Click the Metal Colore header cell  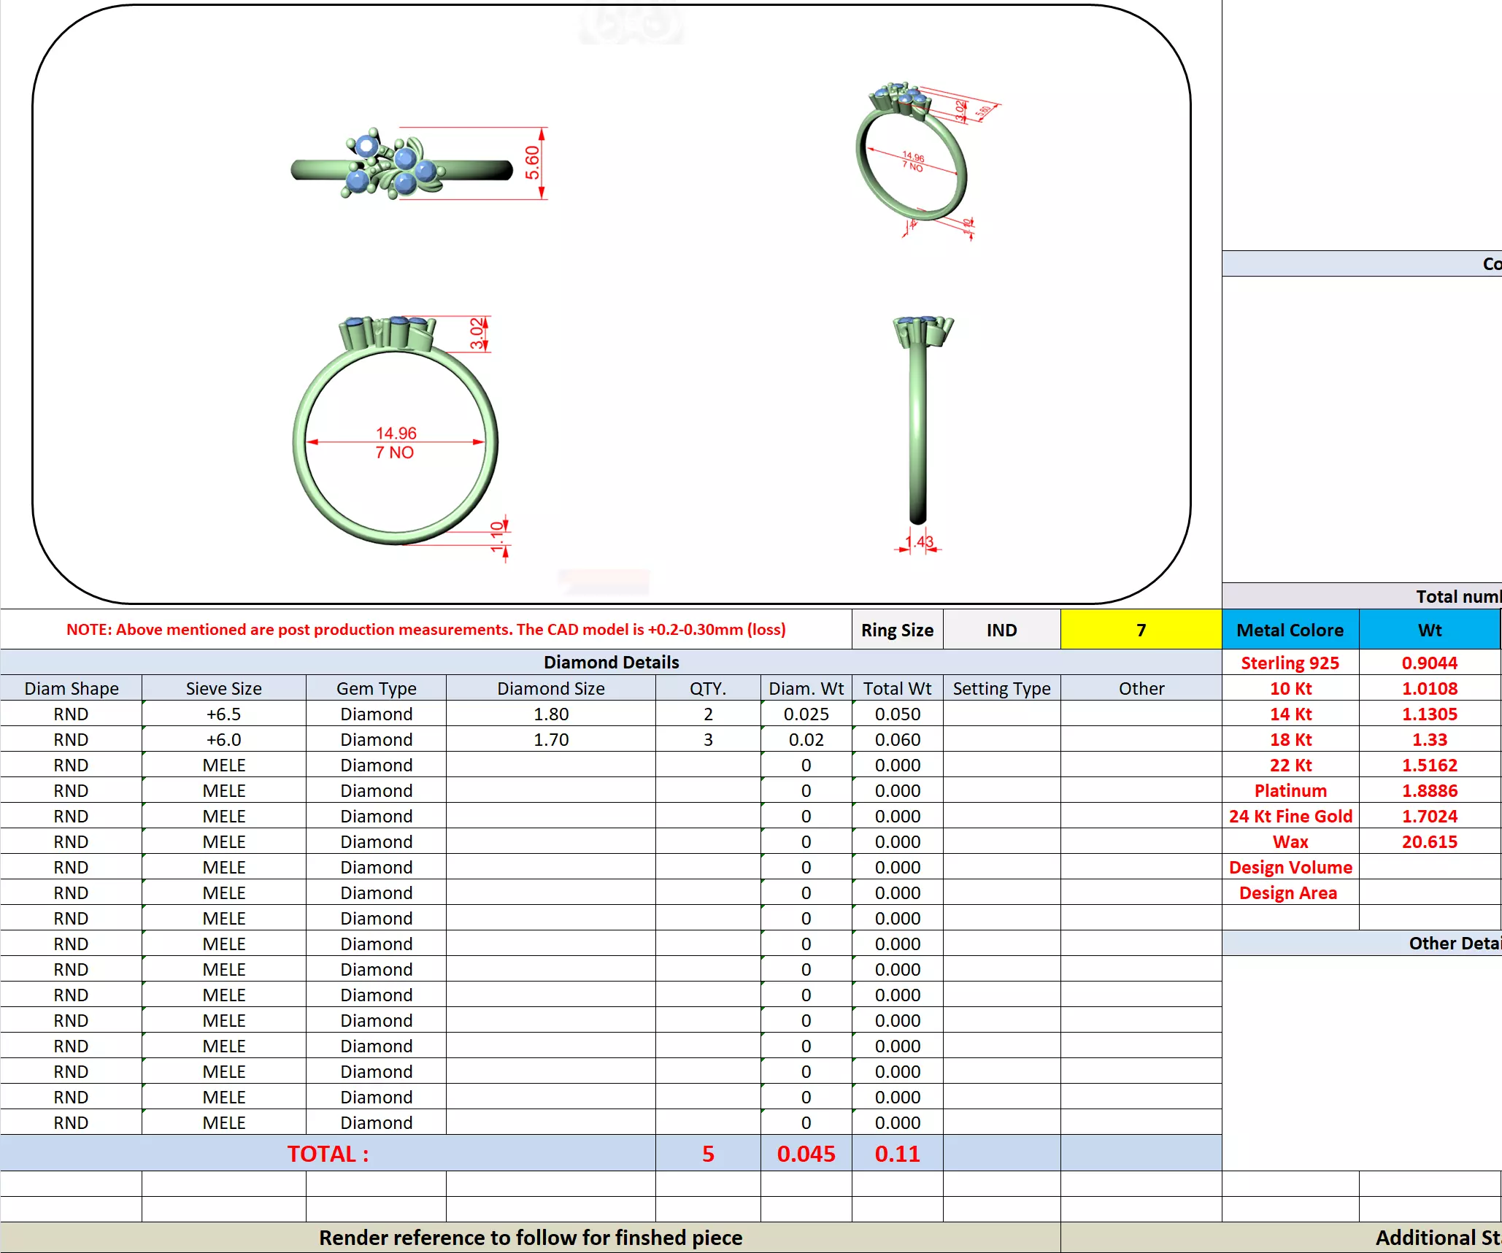(x=1290, y=630)
